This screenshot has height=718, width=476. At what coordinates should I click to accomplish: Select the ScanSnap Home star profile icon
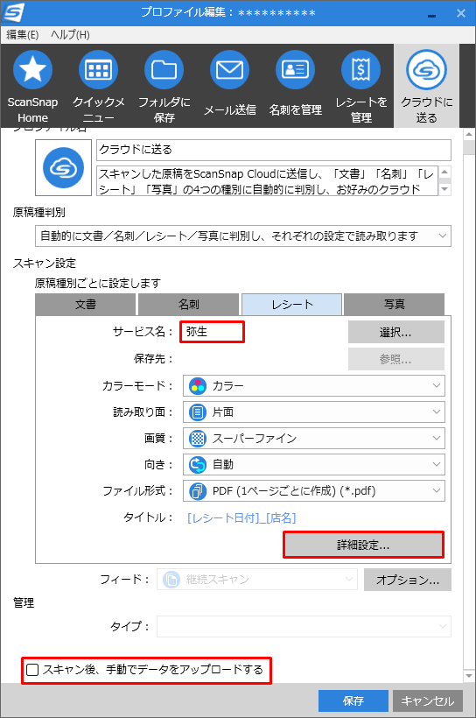(x=32, y=70)
